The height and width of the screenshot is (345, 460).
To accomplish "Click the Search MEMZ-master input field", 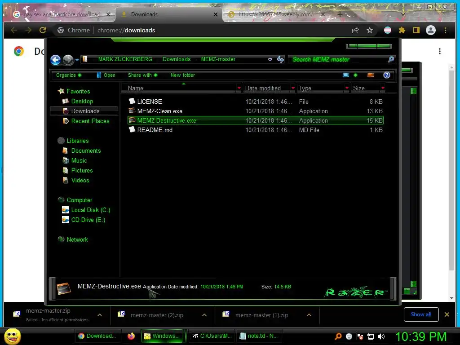I will click(x=339, y=60).
